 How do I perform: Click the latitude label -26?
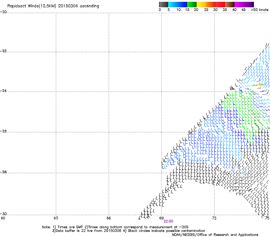click(x=3, y=131)
